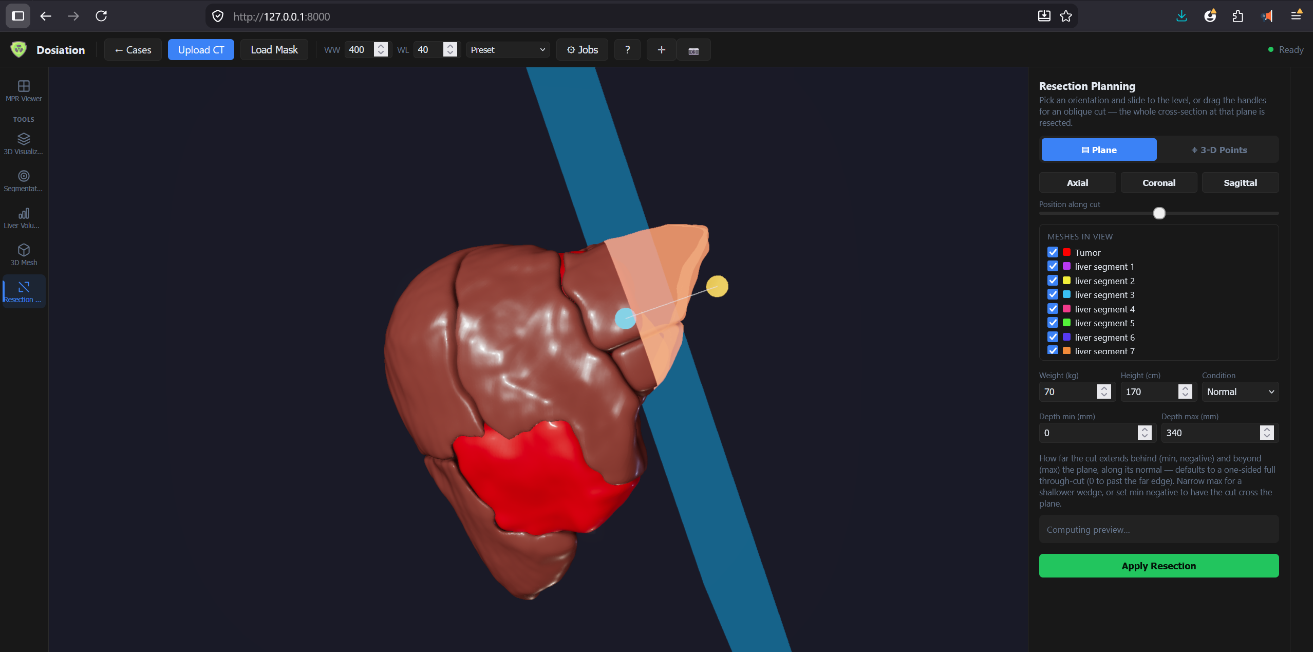Screen dimensions: 1313x652
Task: Return to Cases list
Action: [x=133, y=50]
